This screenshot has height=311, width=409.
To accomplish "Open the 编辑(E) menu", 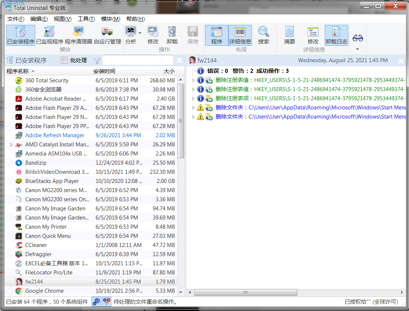I will 39,19.
